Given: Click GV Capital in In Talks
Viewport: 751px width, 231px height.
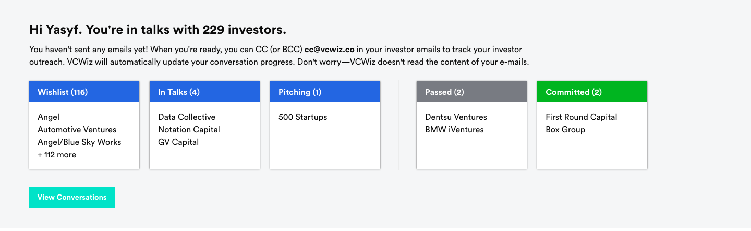Looking at the screenshot, I should click(178, 142).
